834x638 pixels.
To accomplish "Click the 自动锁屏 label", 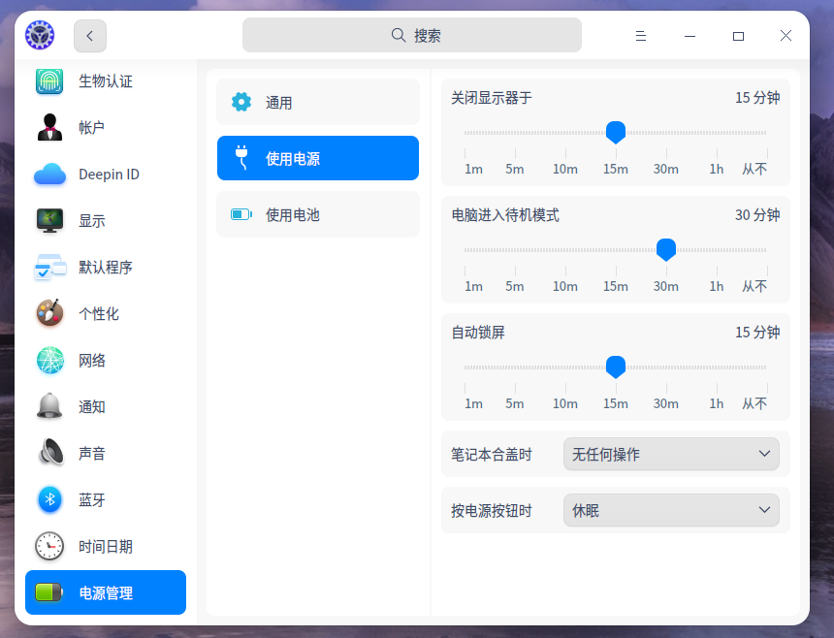I will (478, 333).
